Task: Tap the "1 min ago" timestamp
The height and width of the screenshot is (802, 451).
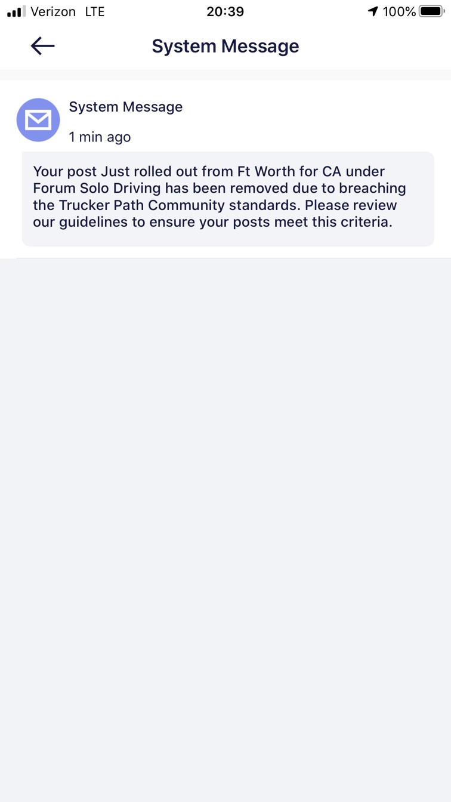Action: (x=100, y=137)
